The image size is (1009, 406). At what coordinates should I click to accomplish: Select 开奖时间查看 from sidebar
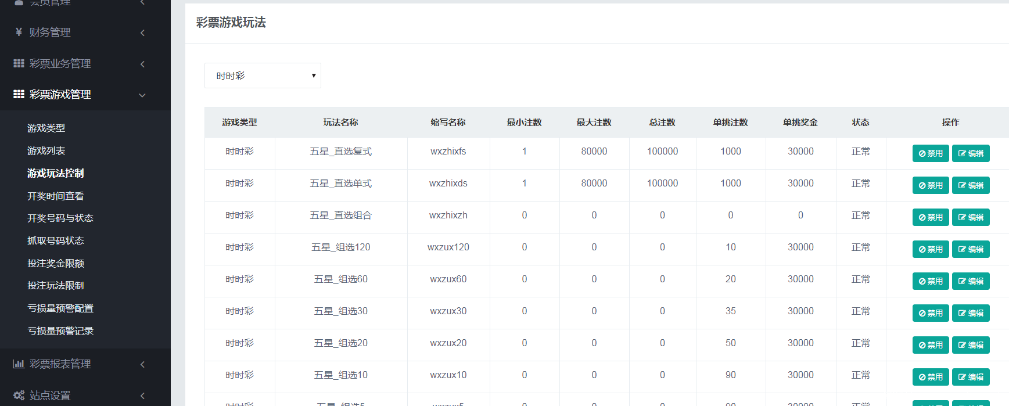click(x=55, y=196)
